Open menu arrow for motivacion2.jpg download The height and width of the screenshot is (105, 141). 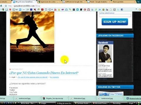point(122,98)
